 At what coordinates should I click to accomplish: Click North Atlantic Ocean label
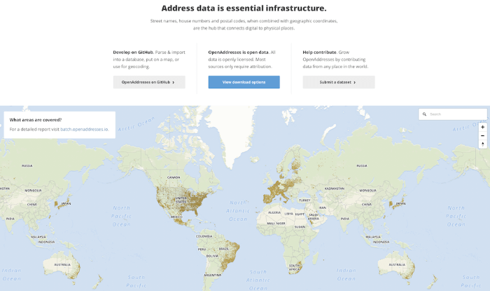(239, 211)
